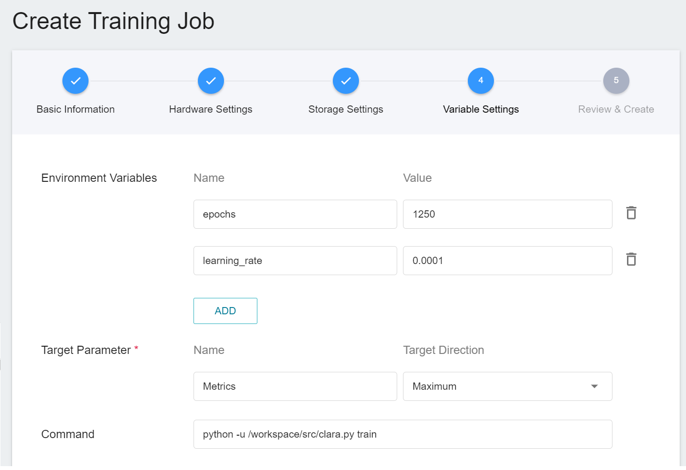Viewport: 686px width, 470px height.
Task: Click the step 4 circle icon
Action: (480, 81)
